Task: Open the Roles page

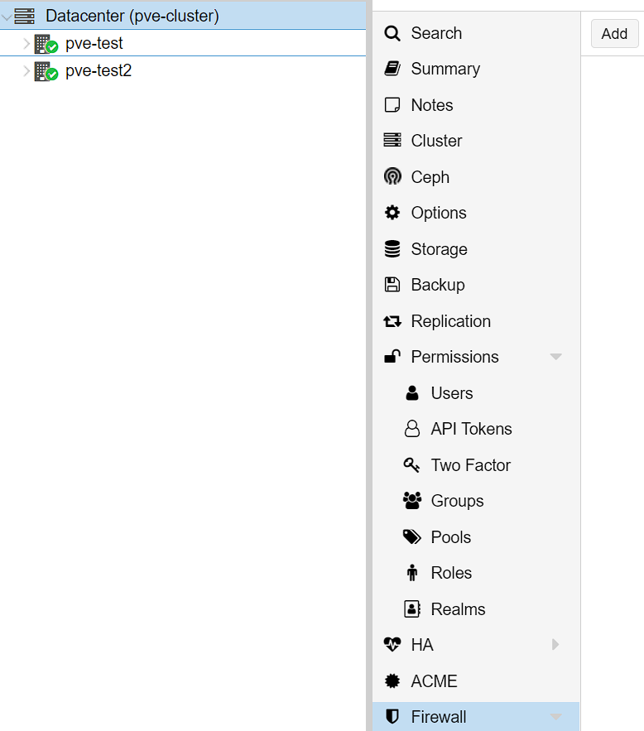Action: click(451, 573)
